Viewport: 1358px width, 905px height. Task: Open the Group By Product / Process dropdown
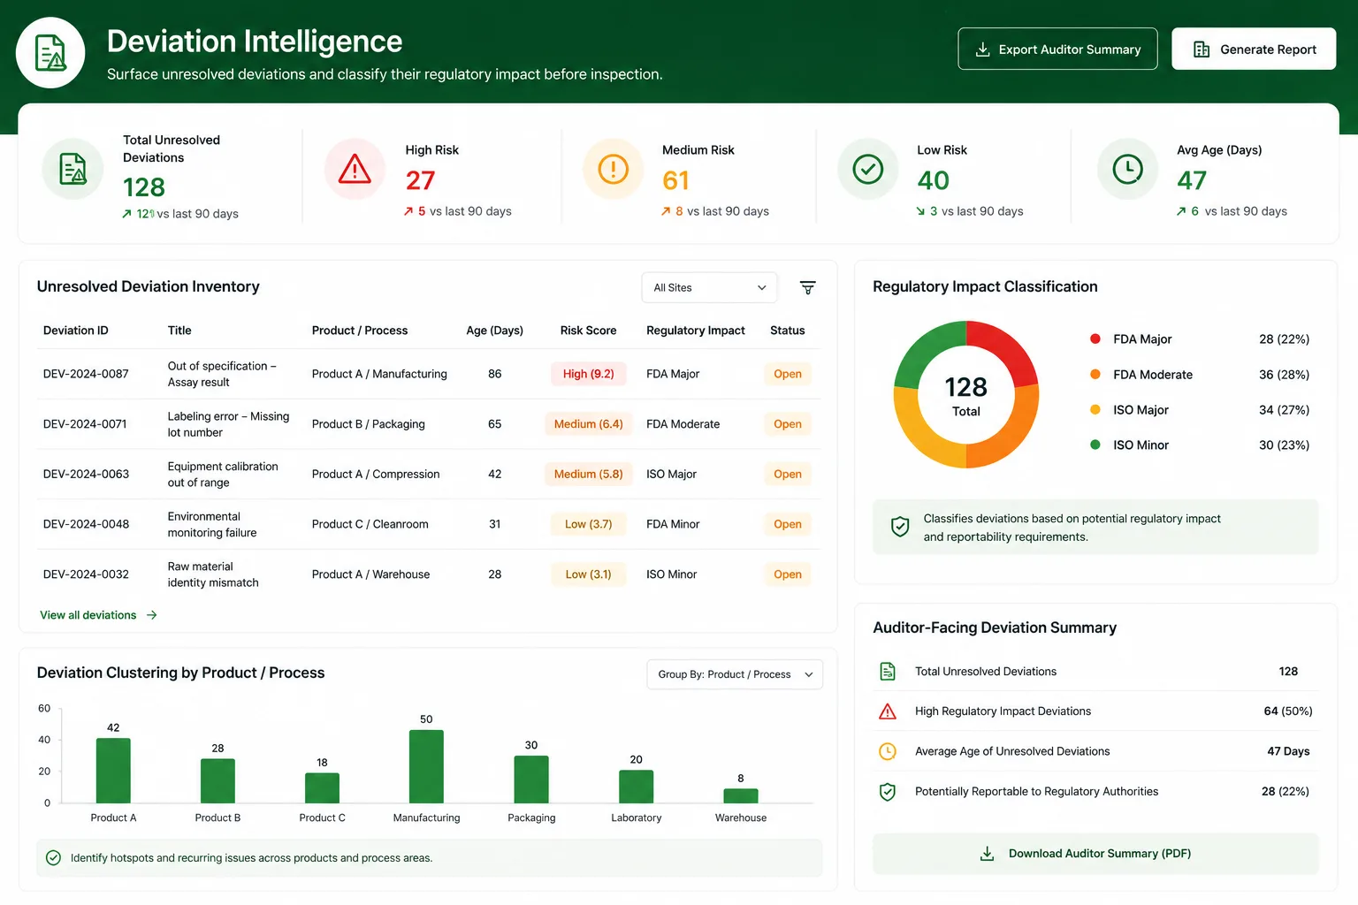coord(735,674)
